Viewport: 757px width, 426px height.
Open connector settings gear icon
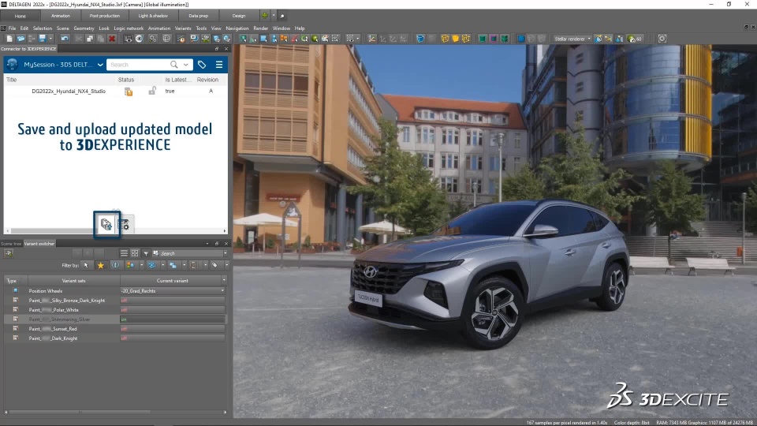125,226
